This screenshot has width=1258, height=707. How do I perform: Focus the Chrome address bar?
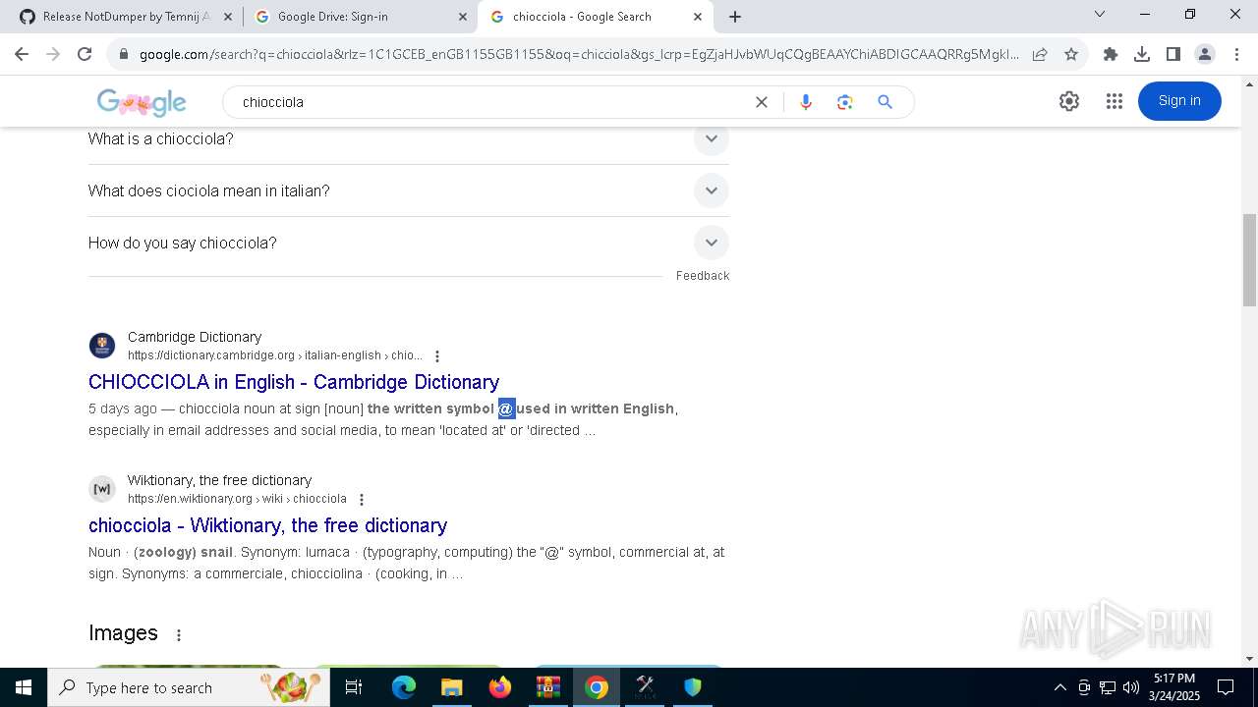point(578,54)
